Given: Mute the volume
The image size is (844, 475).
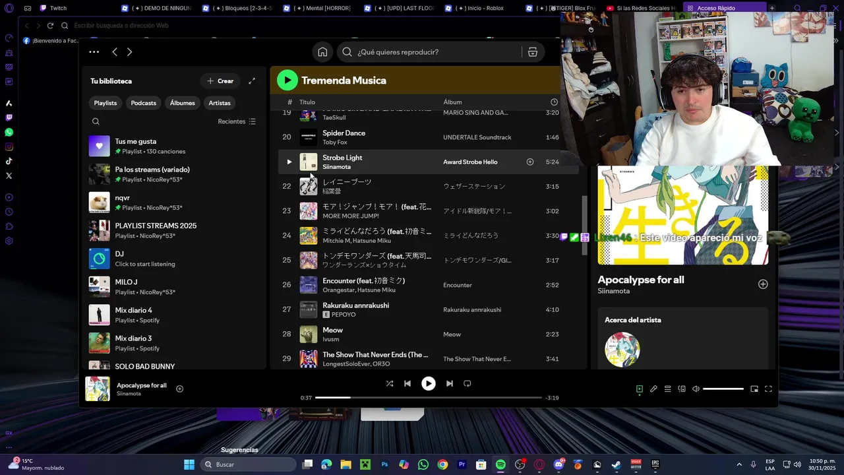Looking at the screenshot, I should (696, 389).
